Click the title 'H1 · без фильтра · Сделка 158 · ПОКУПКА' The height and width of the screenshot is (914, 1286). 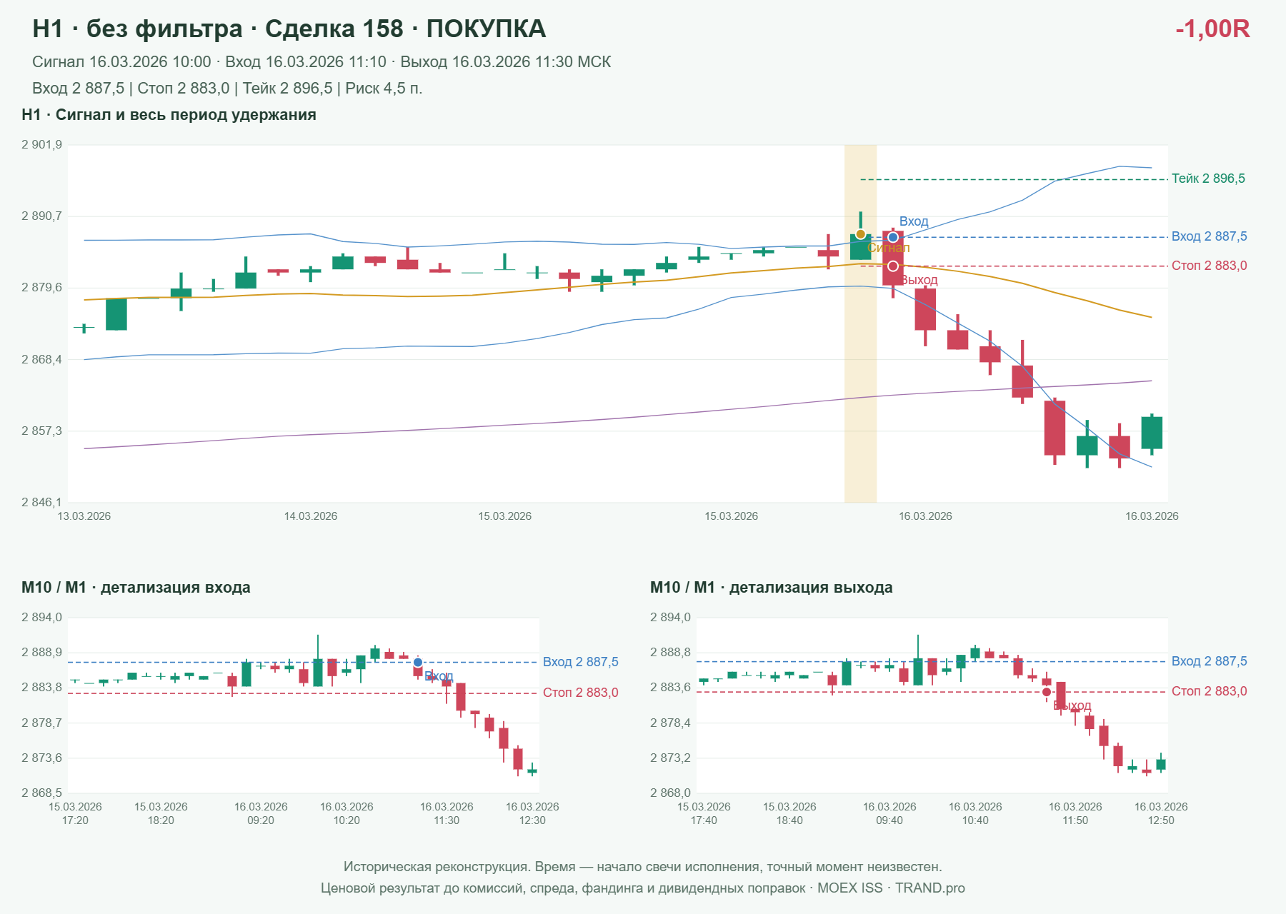pyautogui.click(x=289, y=29)
